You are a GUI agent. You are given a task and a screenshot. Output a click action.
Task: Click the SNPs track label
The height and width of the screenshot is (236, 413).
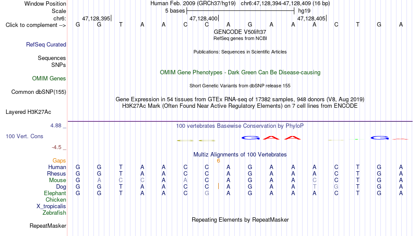point(59,65)
